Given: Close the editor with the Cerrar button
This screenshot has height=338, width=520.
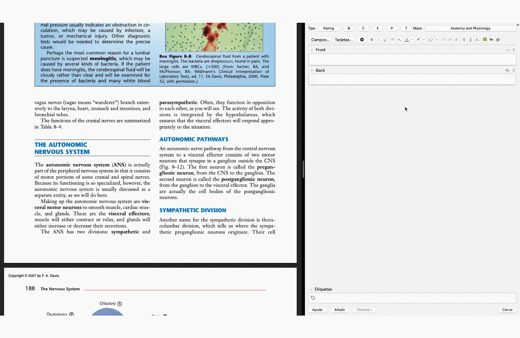Looking at the screenshot, I should click(507, 310).
